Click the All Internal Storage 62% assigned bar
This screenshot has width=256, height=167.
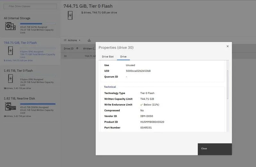tap(38, 24)
